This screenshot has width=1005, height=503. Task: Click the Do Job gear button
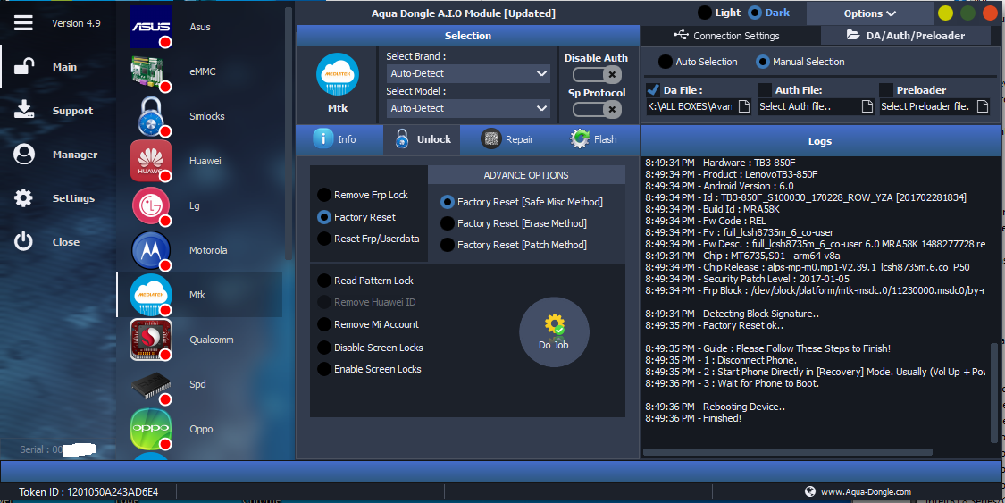554,332
